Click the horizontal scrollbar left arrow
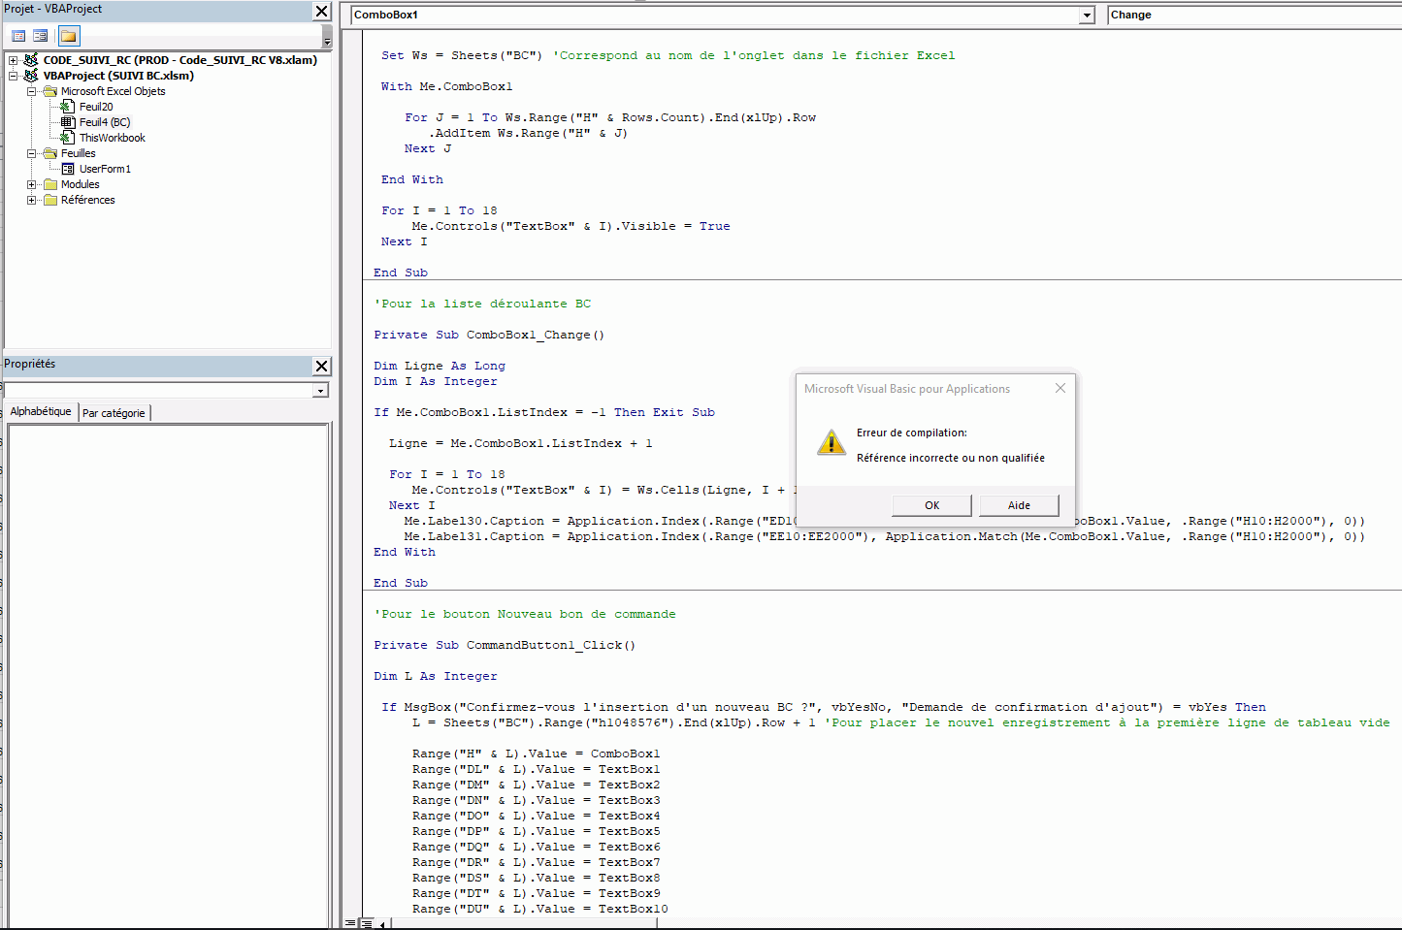The image size is (1402, 930). coord(382,923)
